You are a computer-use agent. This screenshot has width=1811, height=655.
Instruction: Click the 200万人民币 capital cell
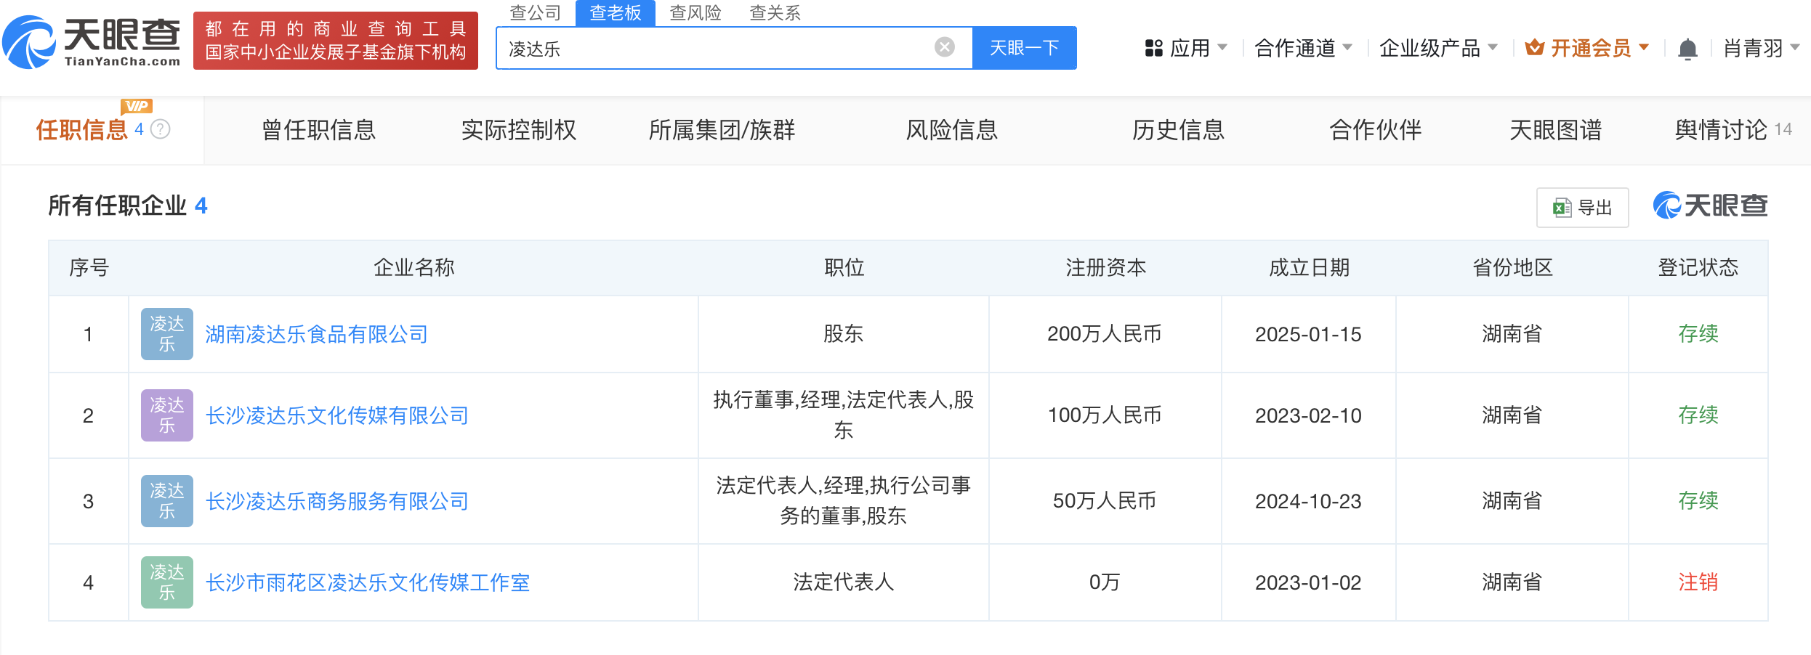(x=1105, y=334)
